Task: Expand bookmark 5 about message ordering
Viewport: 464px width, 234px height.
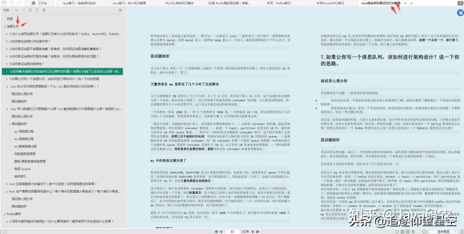Action: pos(7,64)
